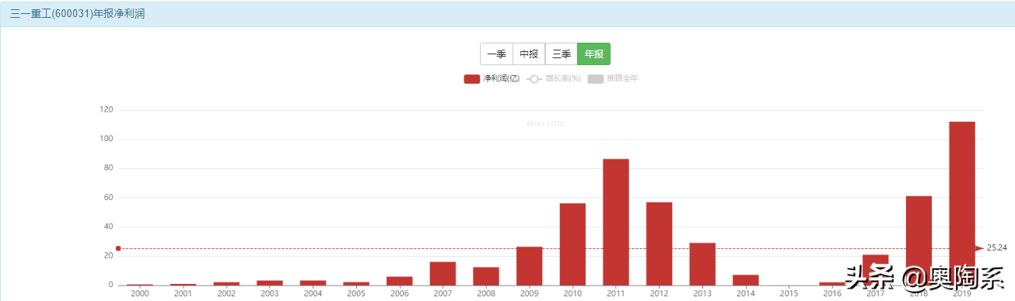The image size is (1015, 301).
Task: Click the 25.24 average line arrow marker
Action: (x=979, y=248)
